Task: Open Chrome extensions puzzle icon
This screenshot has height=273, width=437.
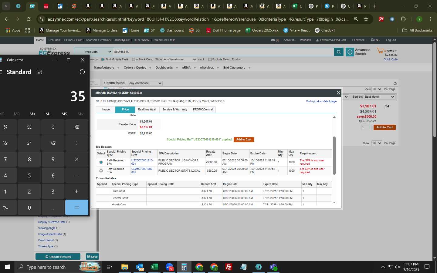Action: tap(403, 19)
